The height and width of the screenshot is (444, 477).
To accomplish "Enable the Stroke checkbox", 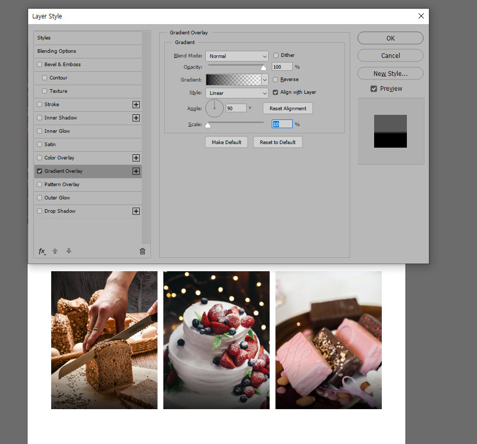I will coord(39,104).
